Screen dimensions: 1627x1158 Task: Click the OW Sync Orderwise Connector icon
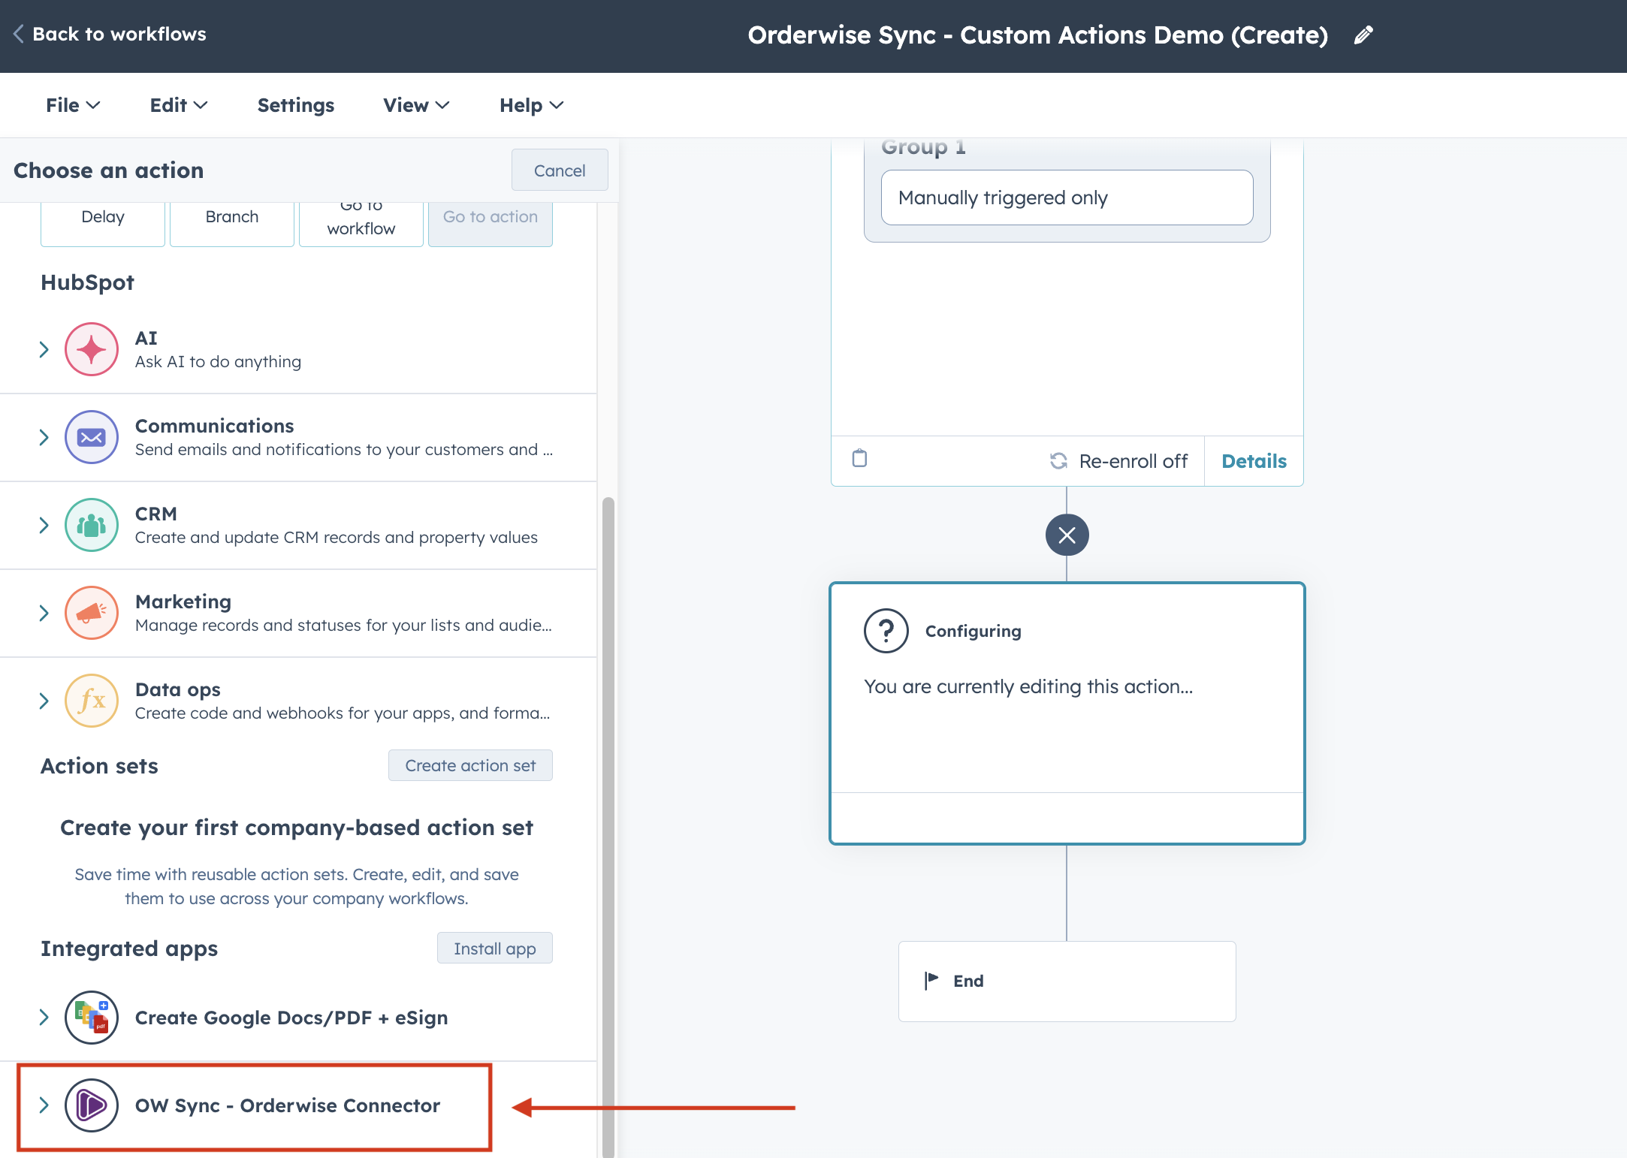coord(92,1105)
